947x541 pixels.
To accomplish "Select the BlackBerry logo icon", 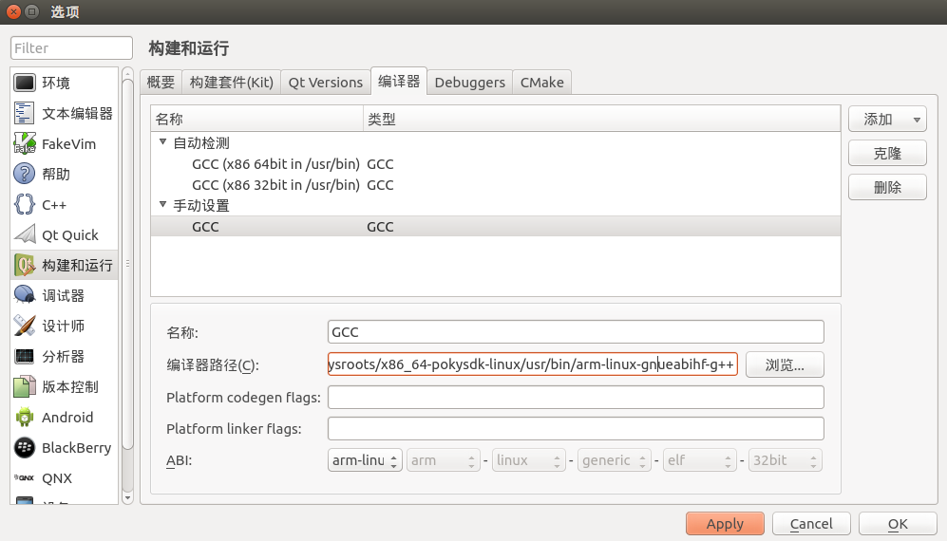I will (x=25, y=447).
